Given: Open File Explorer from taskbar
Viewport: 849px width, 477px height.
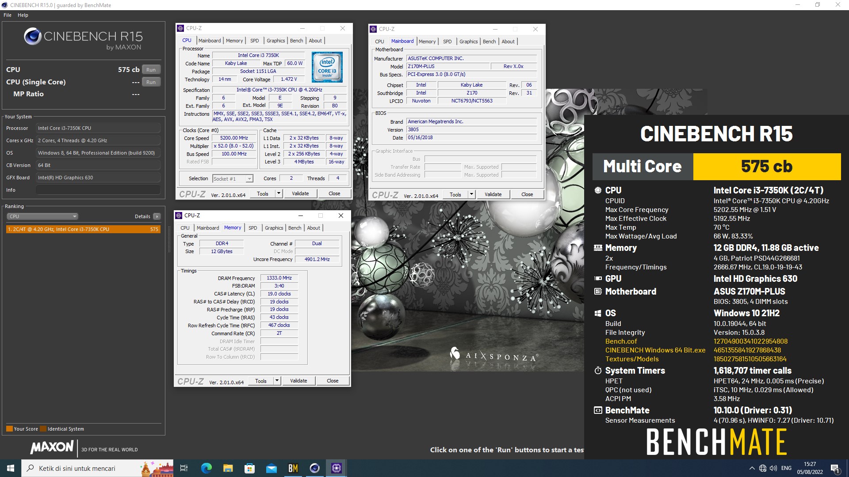Looking at the screenshot, I should tap(228, 468).
